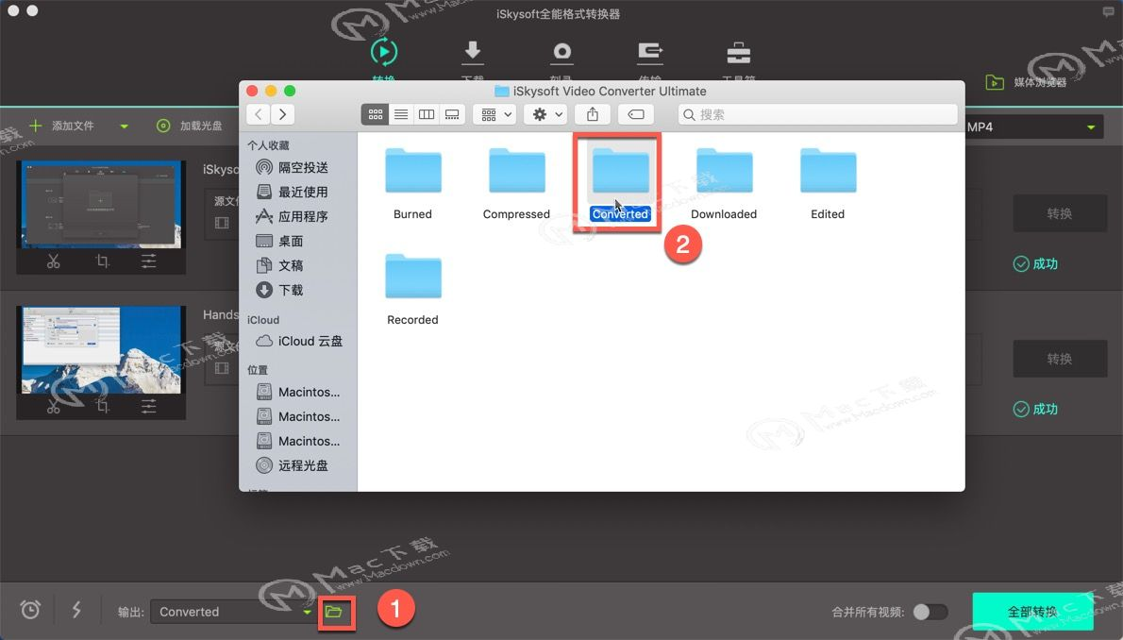Click the second video thumbnail

(101, 350)
